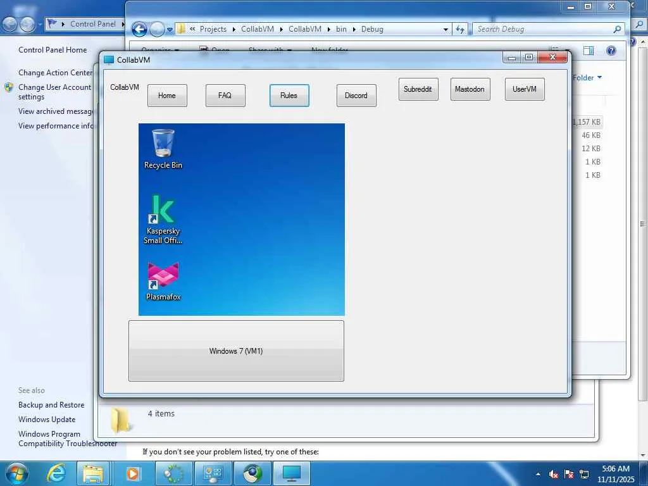Viewport: 648px width, 486px height.
Task: Open the Explorer recent locations dropdown arrow
Action: (170, 30)
